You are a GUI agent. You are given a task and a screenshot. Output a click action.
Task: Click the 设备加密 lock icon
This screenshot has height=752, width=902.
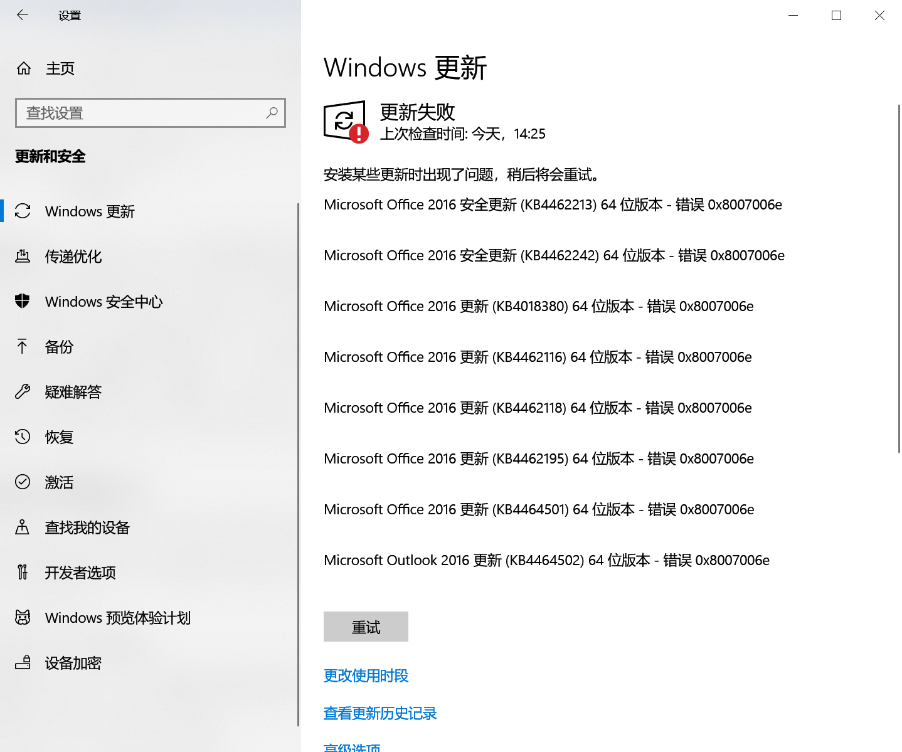pos(23,662)
